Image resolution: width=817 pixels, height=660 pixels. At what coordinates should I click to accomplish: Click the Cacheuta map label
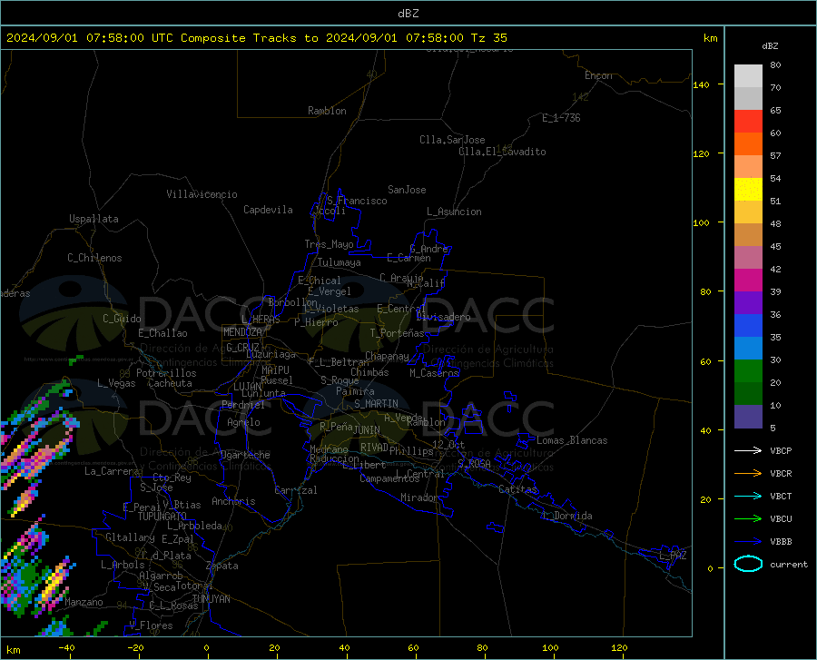[x=170, y=383]
